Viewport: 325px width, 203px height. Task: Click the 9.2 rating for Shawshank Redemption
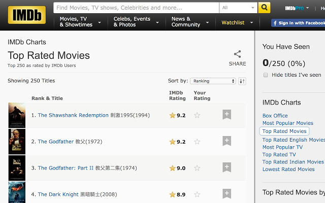coord(181,115)
